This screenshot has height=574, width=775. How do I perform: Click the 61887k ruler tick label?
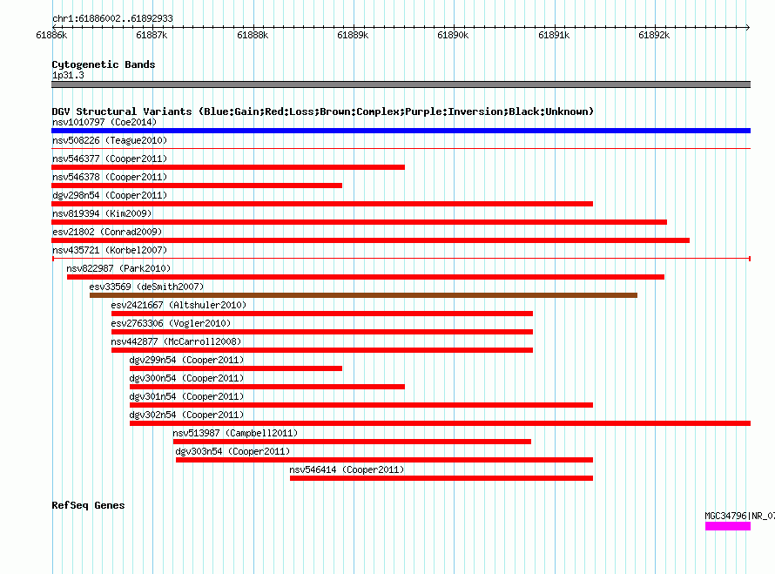point(152,35)
